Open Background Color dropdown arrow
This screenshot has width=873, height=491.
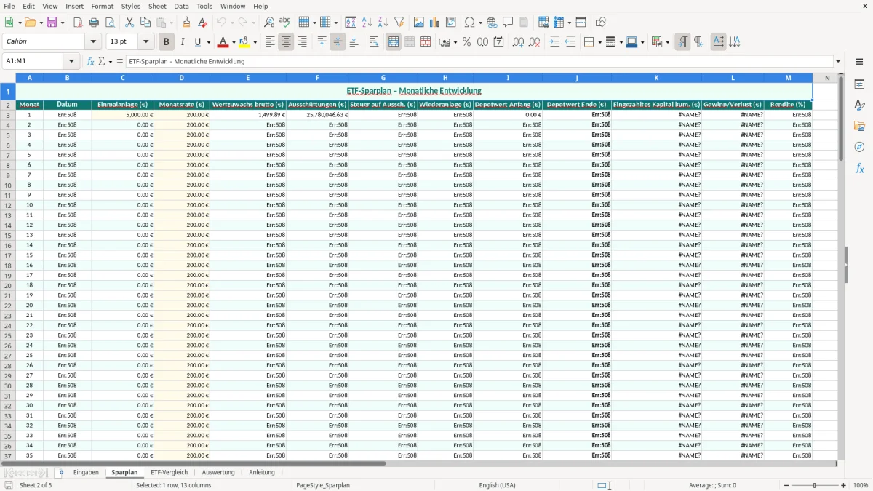[x=255, y=42]
